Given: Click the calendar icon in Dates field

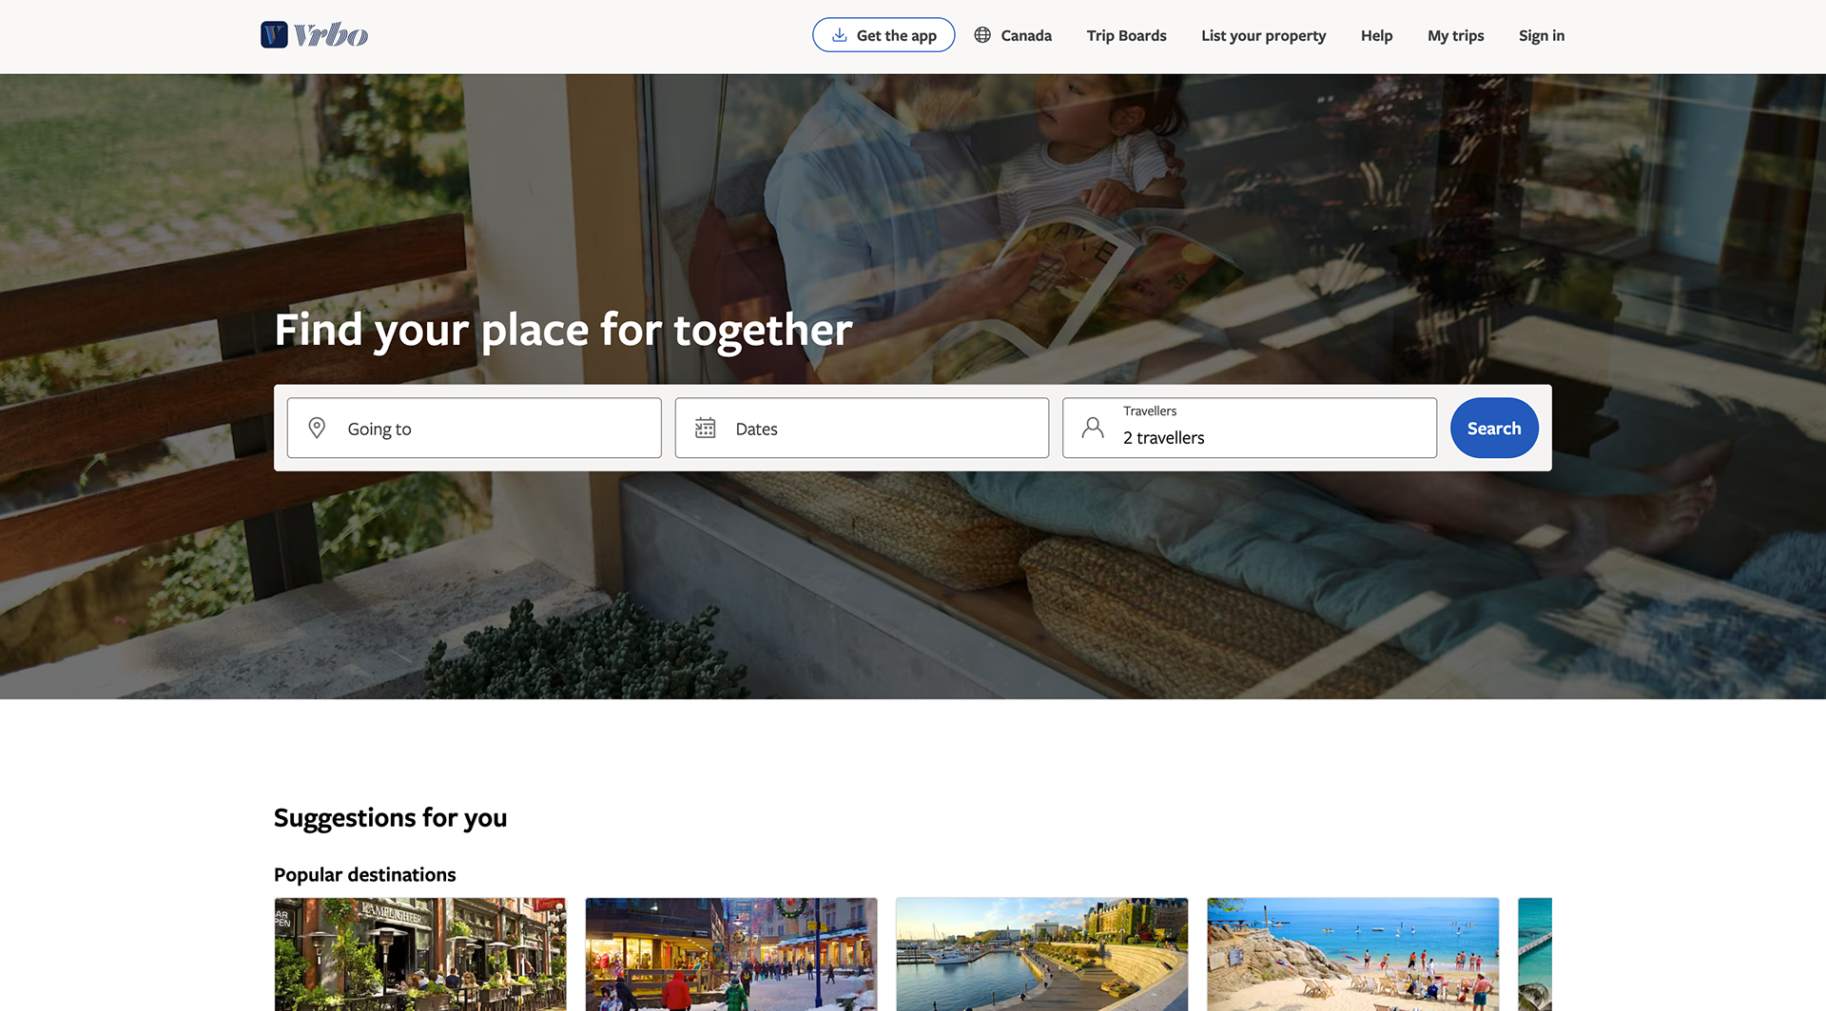Looking at the screenshot, I should [705, 428].
